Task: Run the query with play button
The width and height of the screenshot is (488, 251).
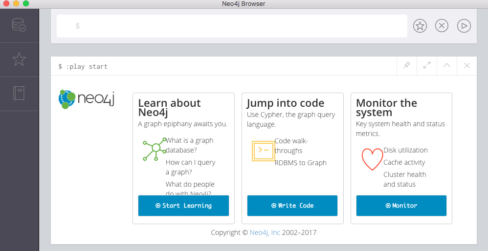Action: [x=464, y=26]
